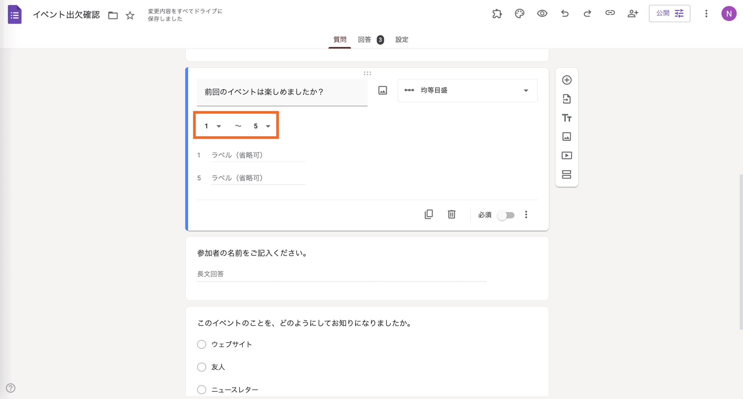Viewport: 743px width, 399px height.
Task: Open the theme customization palette
Action: click(520, 13)
